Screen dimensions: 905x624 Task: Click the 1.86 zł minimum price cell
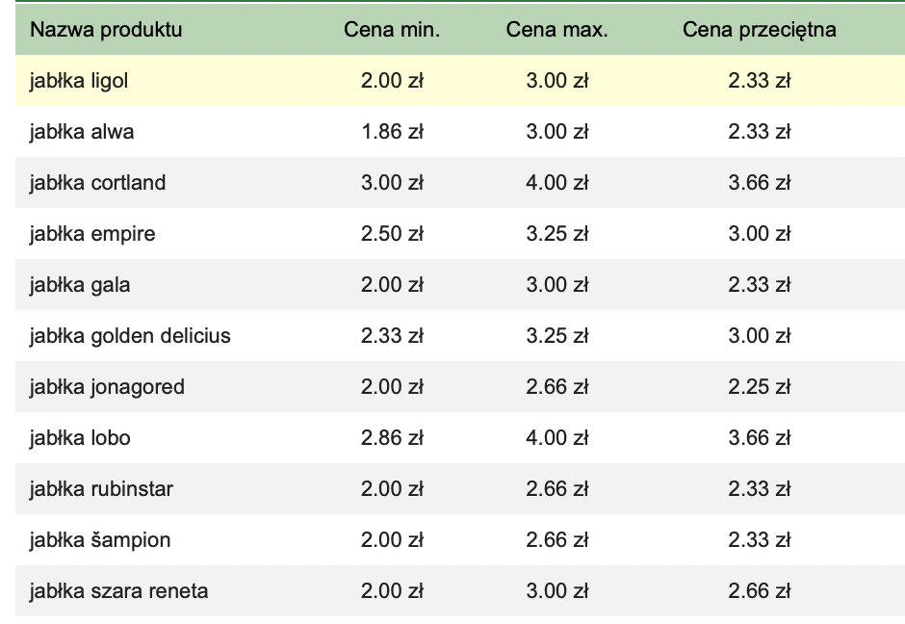(x=392, y=132)
